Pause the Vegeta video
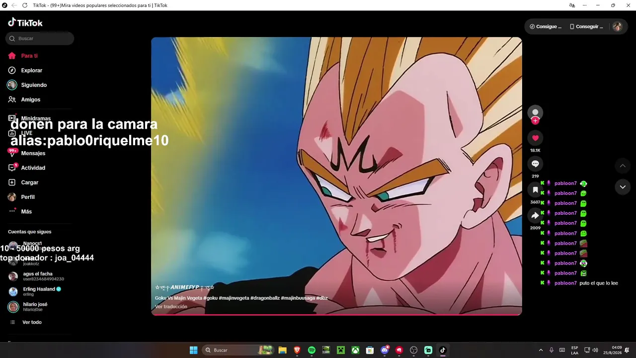Viewport: 636px width, 358px height. pos(336,176)
